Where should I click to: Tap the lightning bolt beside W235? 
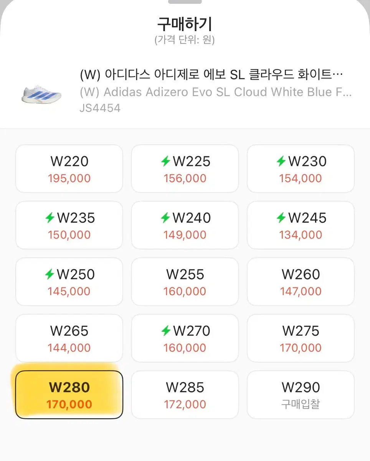click(50, 218)
